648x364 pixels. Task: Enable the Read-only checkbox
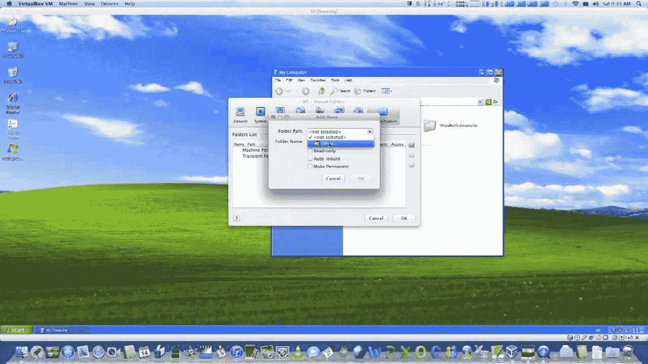pos(311,151)
